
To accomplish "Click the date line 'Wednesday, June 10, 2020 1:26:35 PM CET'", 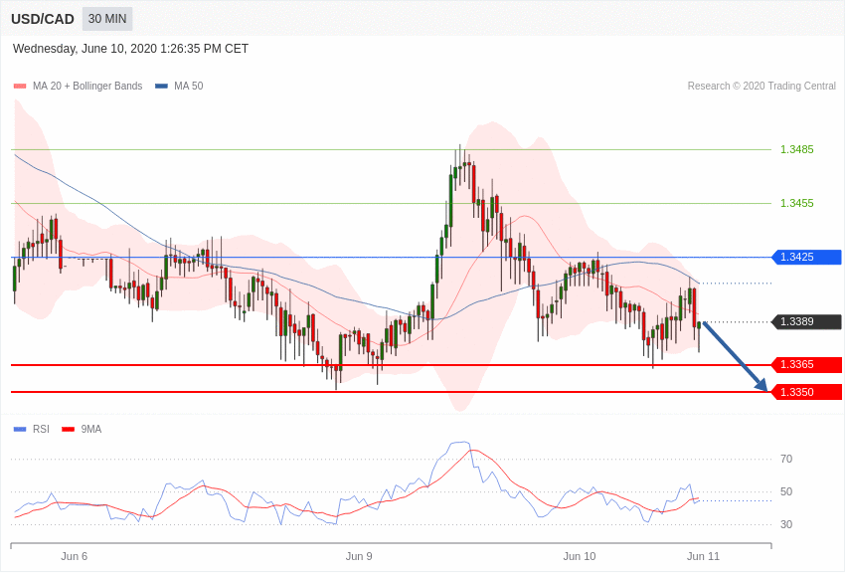I will pos(130,49).
